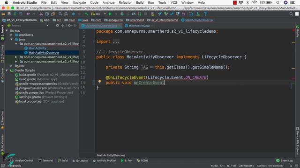Open the TODO tool window
The width and height of the screenshot is (300, 168).
click(142, 161)
